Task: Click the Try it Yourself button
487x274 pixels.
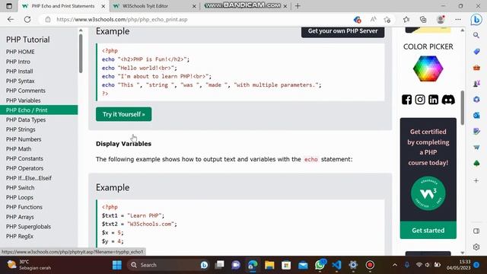Action: click(x=123, y=114)
